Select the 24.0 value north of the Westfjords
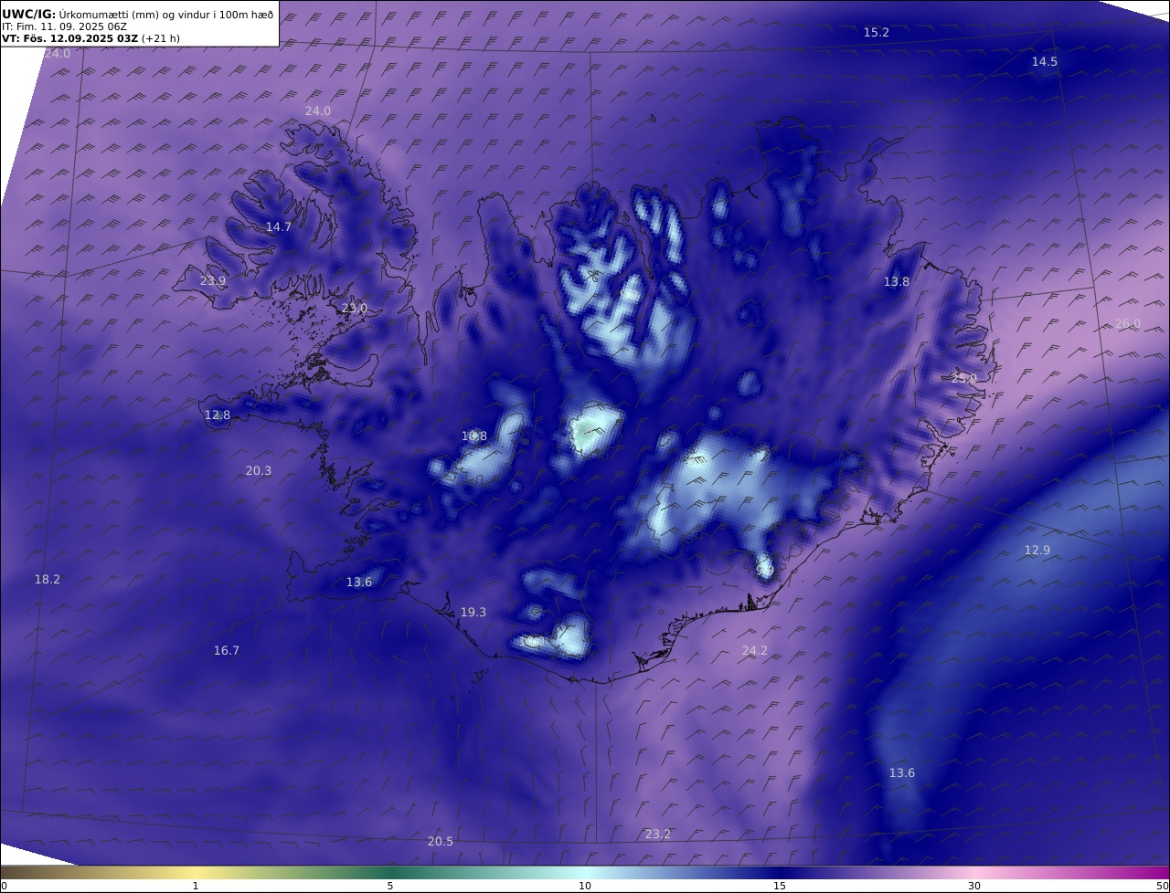1170x893 pixels. point(318,110)
